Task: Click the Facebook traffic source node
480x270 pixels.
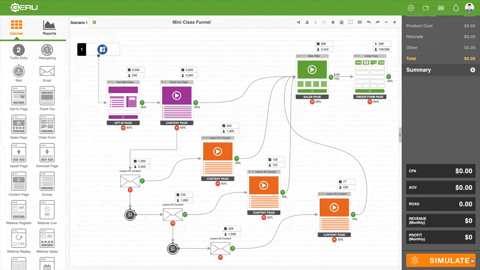Action: click(102, 49)
